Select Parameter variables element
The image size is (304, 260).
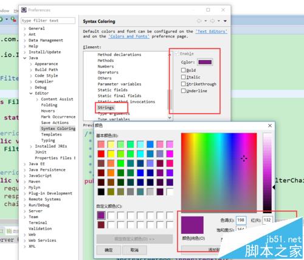(x=119, y=84)
